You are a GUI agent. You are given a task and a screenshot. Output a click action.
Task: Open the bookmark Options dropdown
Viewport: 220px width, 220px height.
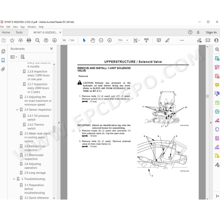pyautogui.click(x=14, y=57)
